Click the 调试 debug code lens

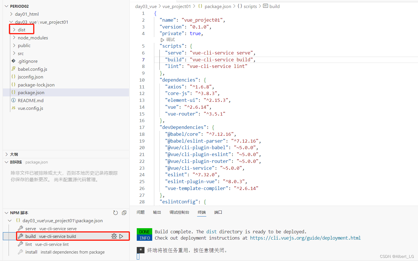pyautogui.click(x=171, y=40)
